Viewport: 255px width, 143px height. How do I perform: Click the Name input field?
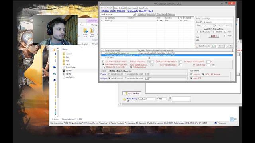coord(217,19)
